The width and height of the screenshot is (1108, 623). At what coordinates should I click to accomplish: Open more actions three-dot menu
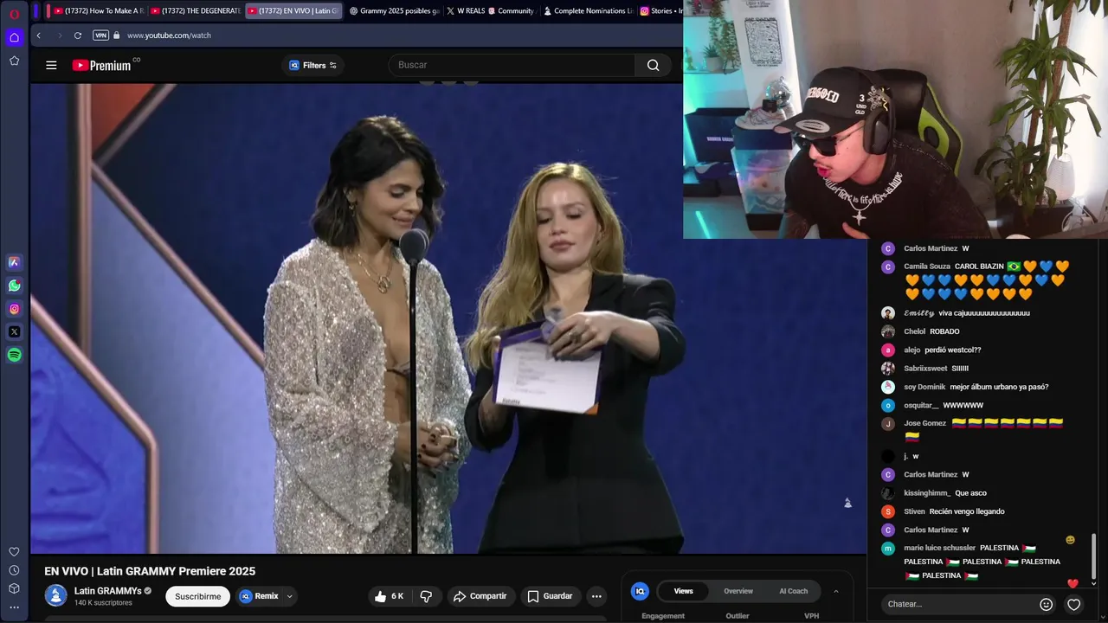[596, 596]
